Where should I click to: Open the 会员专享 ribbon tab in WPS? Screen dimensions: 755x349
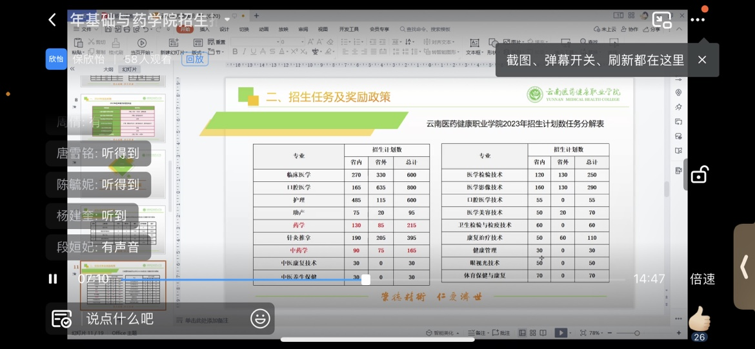pos(379,30)
